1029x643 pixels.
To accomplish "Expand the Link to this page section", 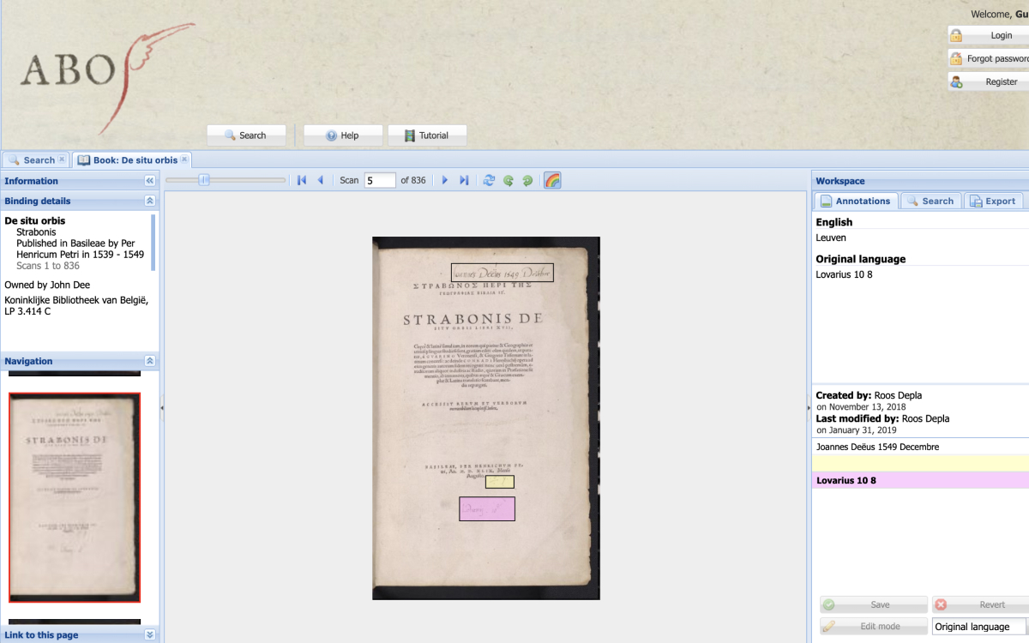I will tap(149, 634).
